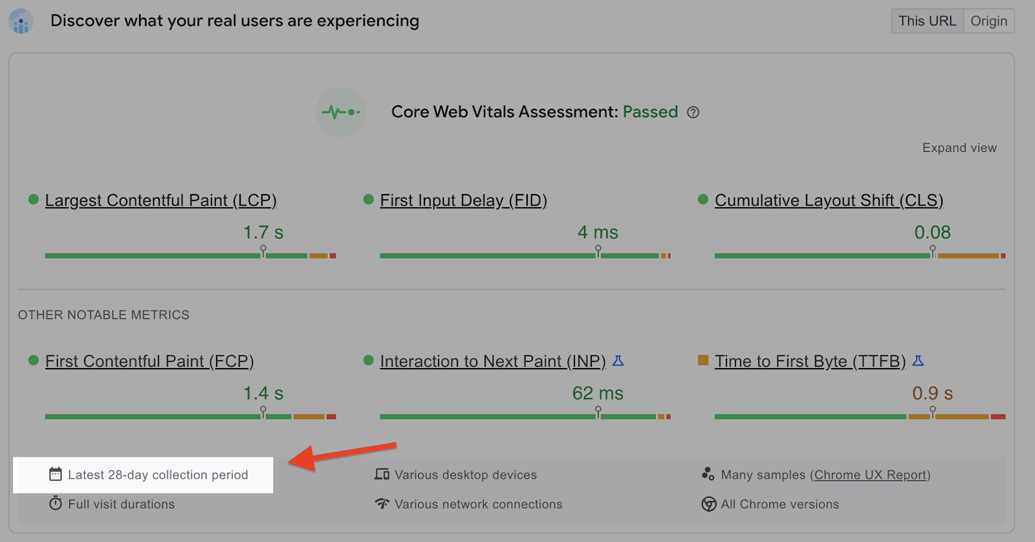Viewport: 1035px width, 542px height.
Task: Click the Core Web Vitals pulse icon
Action: pos(341,112)
